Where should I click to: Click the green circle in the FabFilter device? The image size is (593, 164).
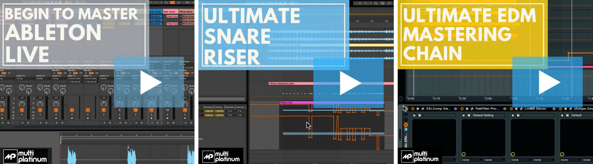pyautogui.click(x=464, y=154)
